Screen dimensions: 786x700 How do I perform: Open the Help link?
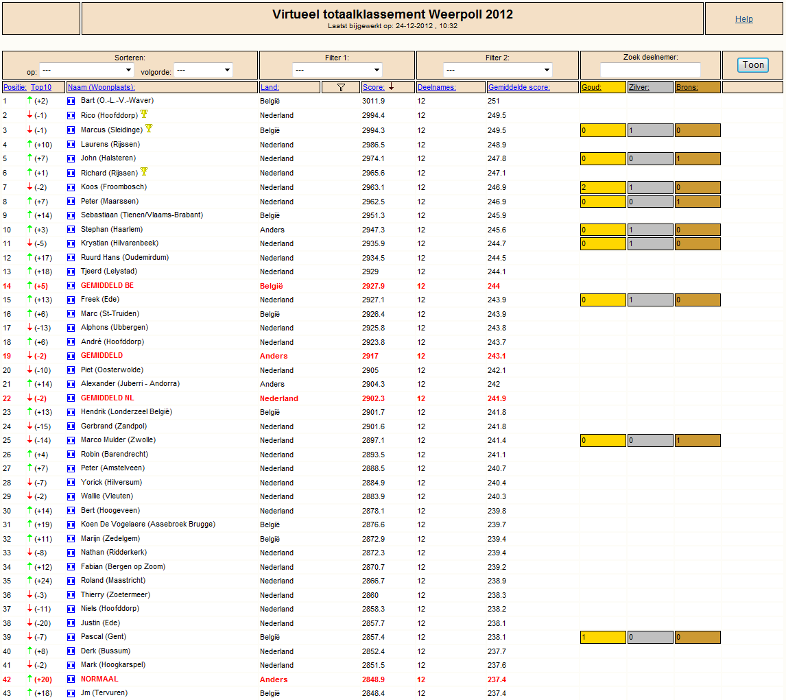pyautogui.click(x=744, y=19)
